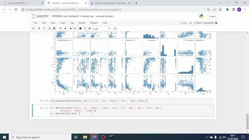Open the browser profile avatar

click(x=239, y=10)
